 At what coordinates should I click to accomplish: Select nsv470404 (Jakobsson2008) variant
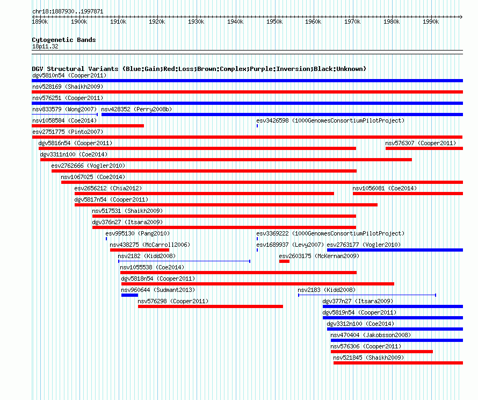[371, 335]
